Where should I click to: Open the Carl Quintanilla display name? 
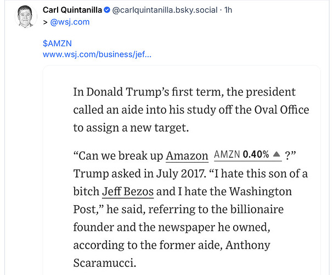click(x=72, y=10)
